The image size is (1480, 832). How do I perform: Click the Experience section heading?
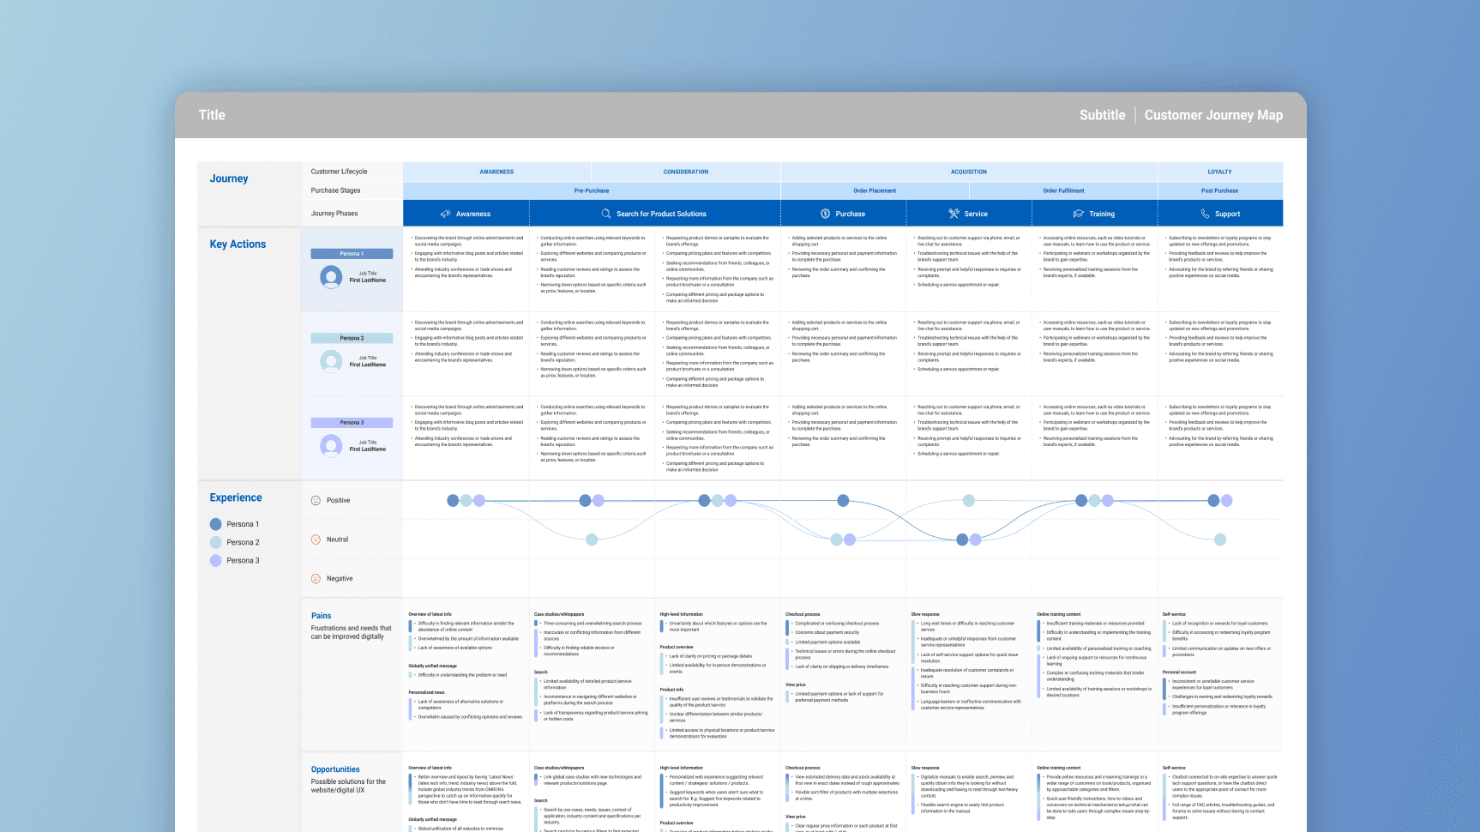point(236,497)
